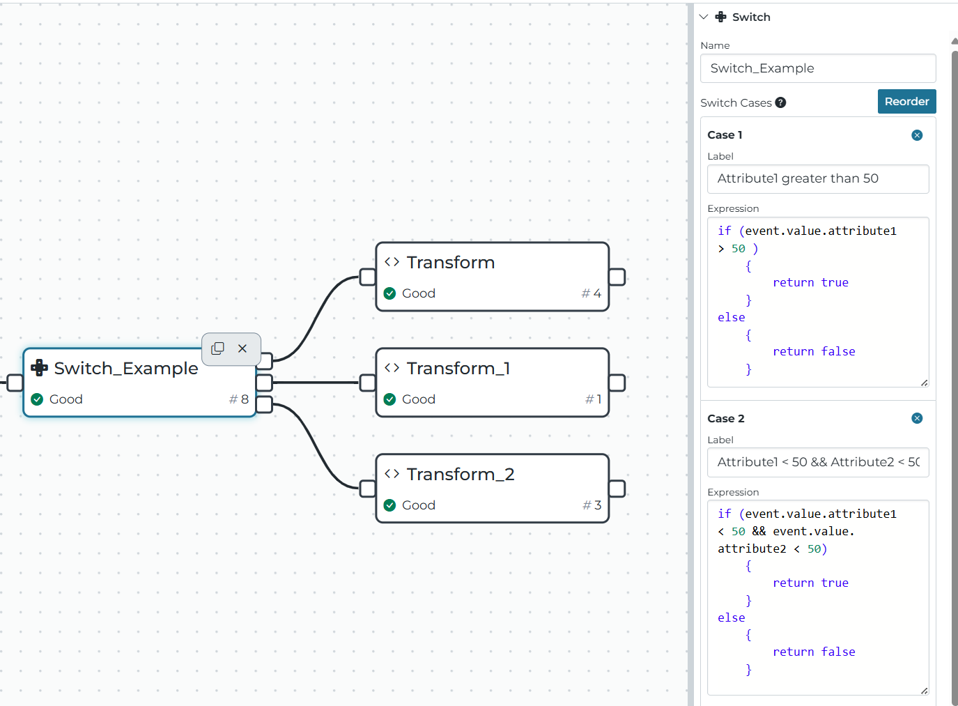Duplicate the Switch_Example node via copy icon
The height and width of the screenshot is (706, 958).
(217, 348)
